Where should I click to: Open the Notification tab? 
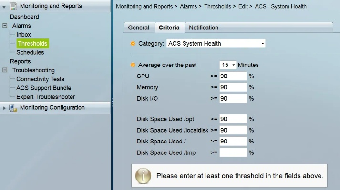click(204, 28)
